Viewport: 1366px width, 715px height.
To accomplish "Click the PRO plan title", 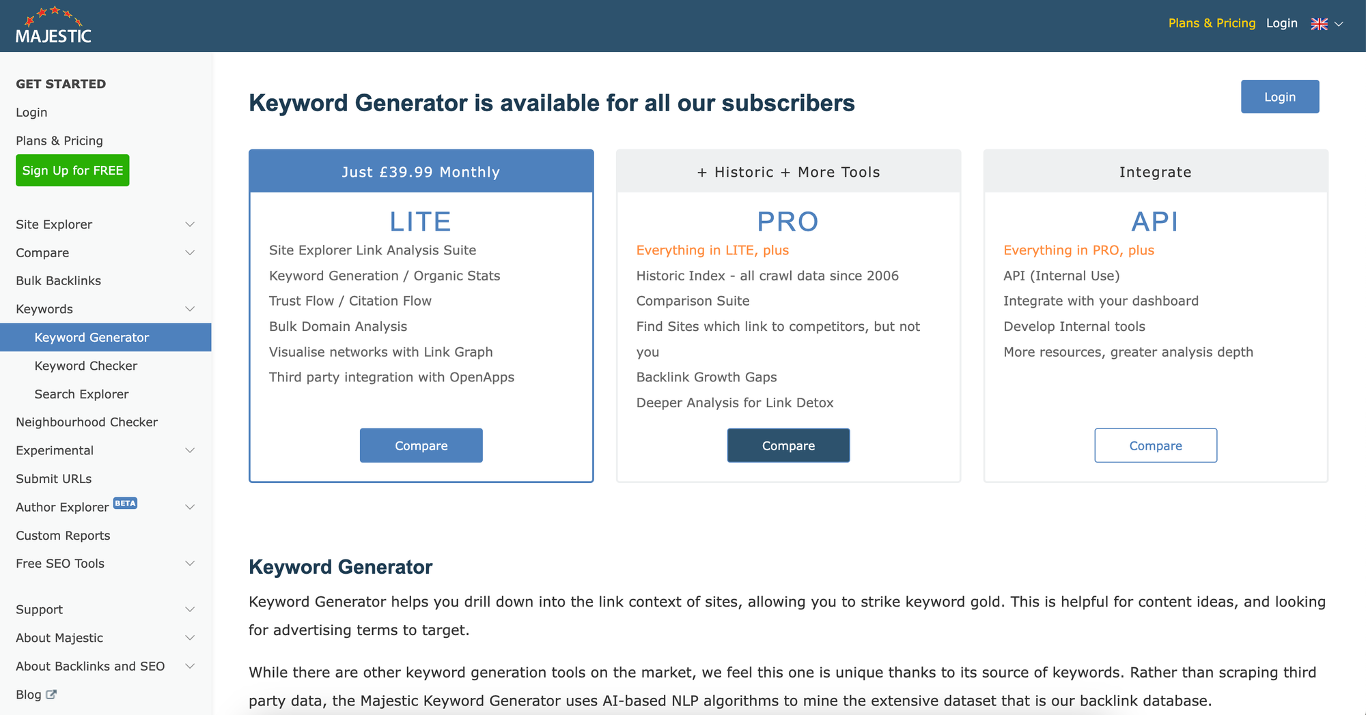I will [788, 222].
